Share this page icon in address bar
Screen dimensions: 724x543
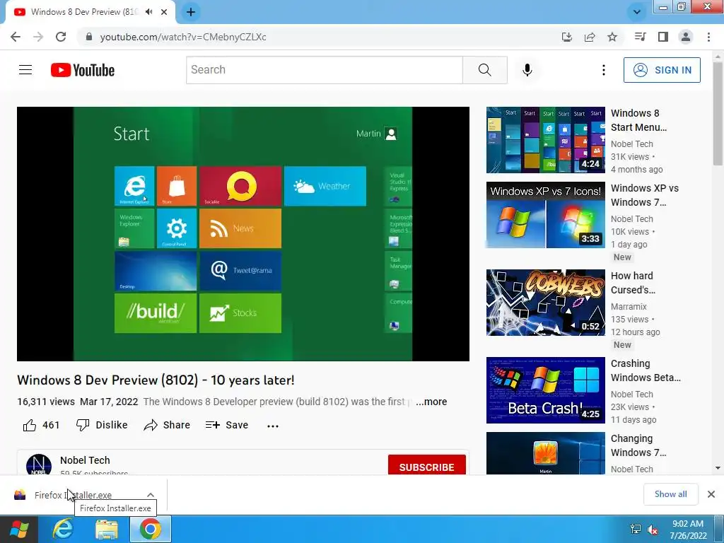(590, 37)
